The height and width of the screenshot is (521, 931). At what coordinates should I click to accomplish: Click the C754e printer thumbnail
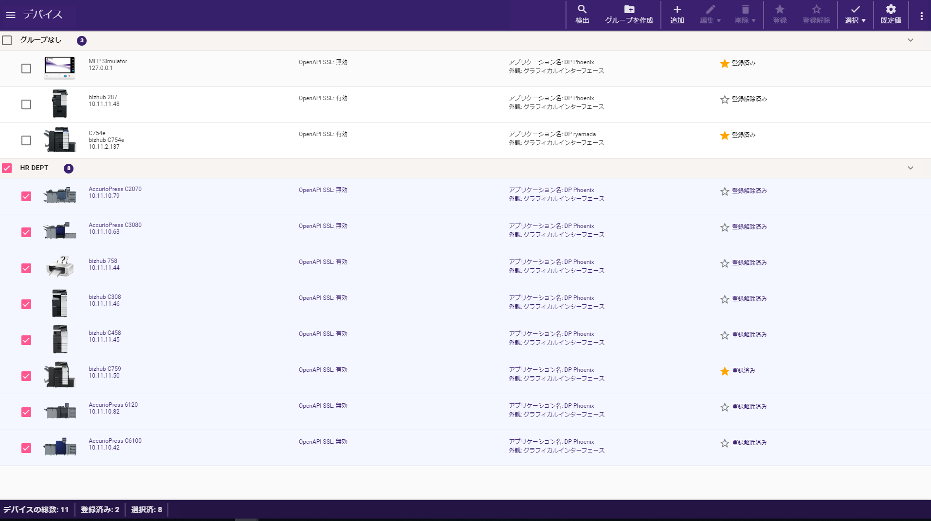pyautogui.click(x=60, y=140)
